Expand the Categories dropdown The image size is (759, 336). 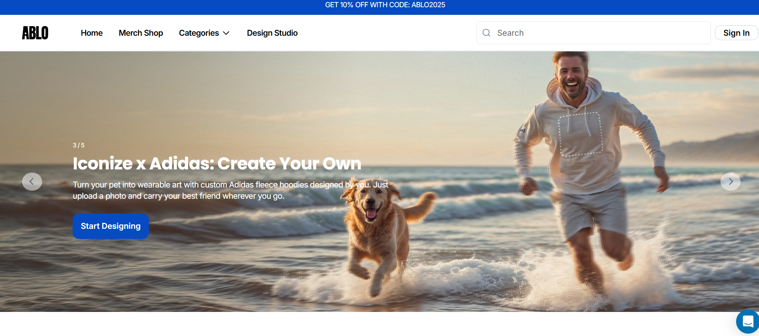click(x=204, y=33)
